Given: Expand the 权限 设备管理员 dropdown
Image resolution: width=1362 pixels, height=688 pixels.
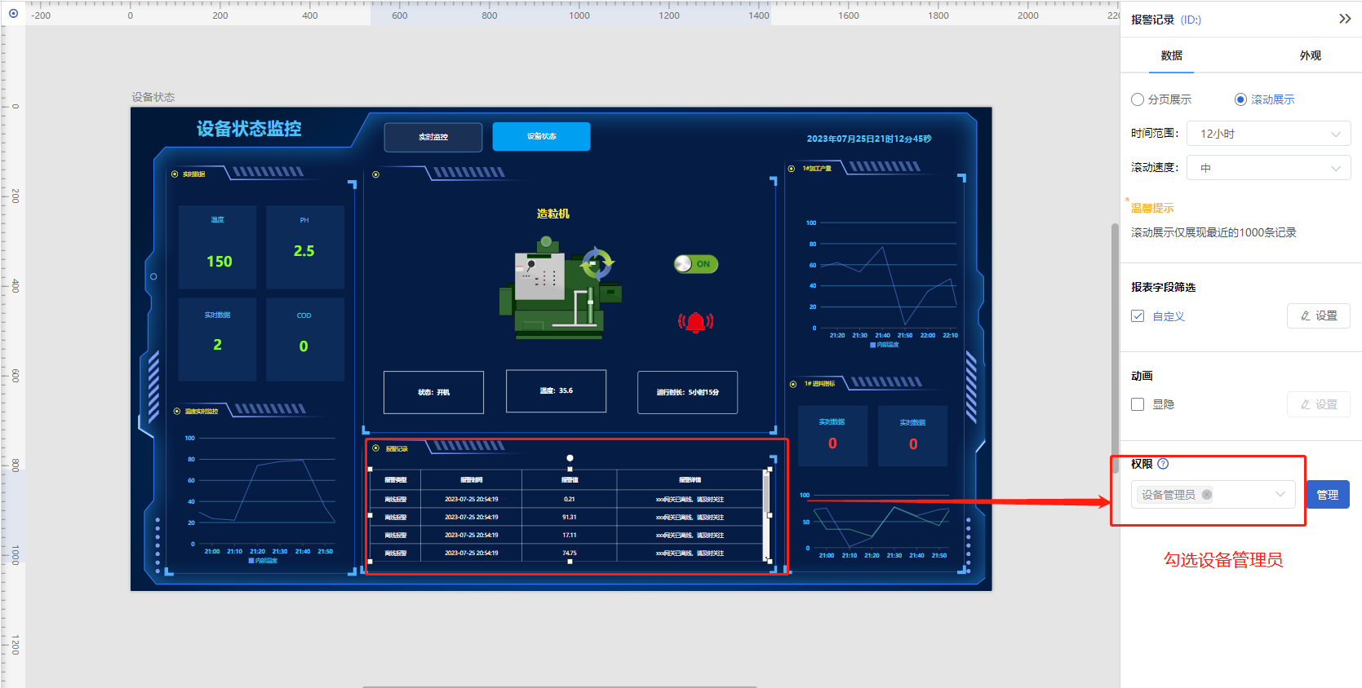Looking at the screenshot, I should (x=1213, y=495).
